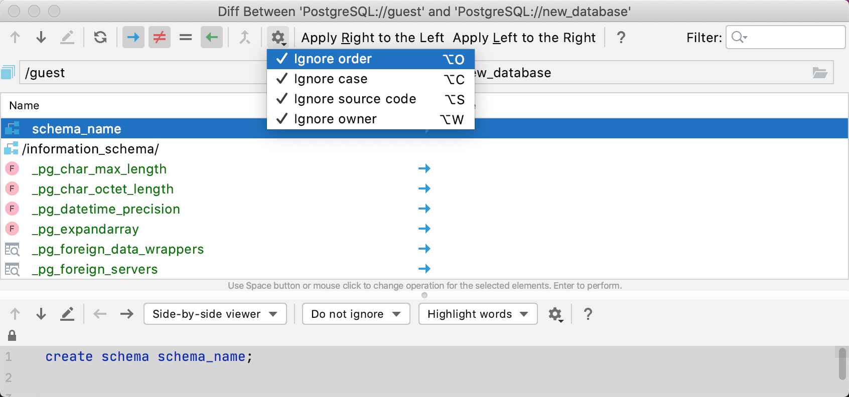
Task: Click the equals sign filter icon
Action: tap(185, 37)
